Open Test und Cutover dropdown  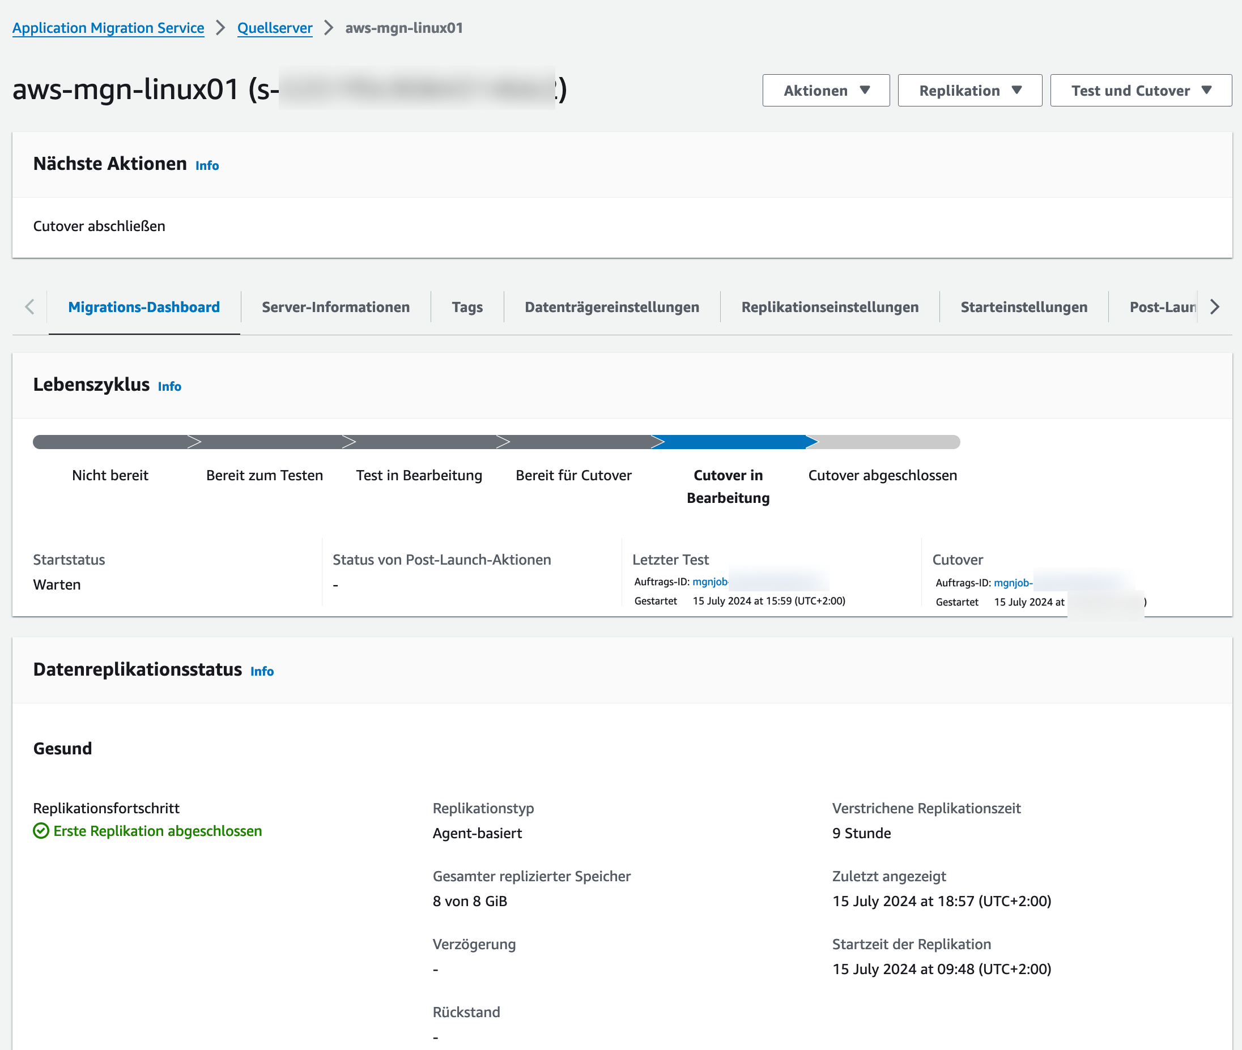pyautogui.click(x=1140, y=91)
